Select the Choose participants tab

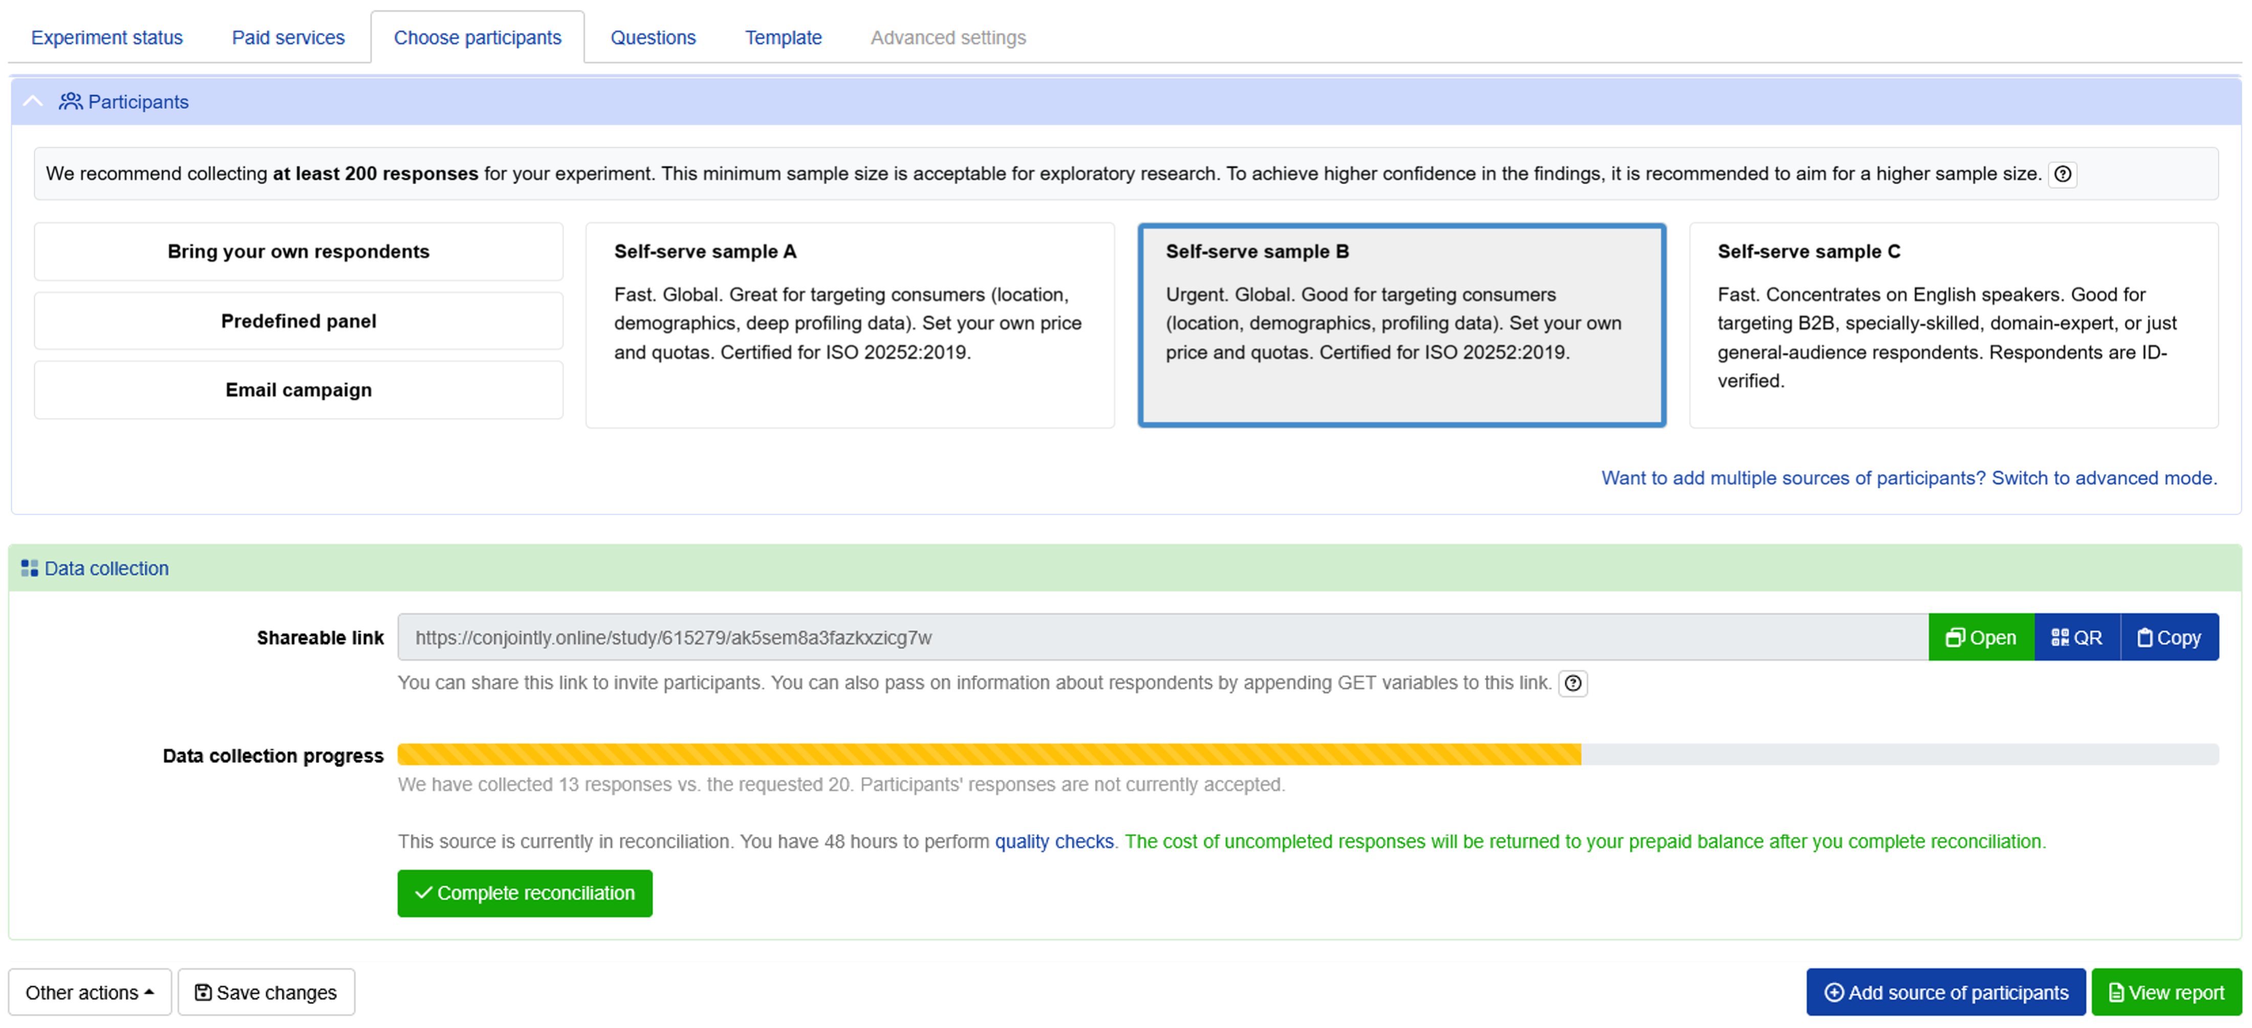click(478, 37)
